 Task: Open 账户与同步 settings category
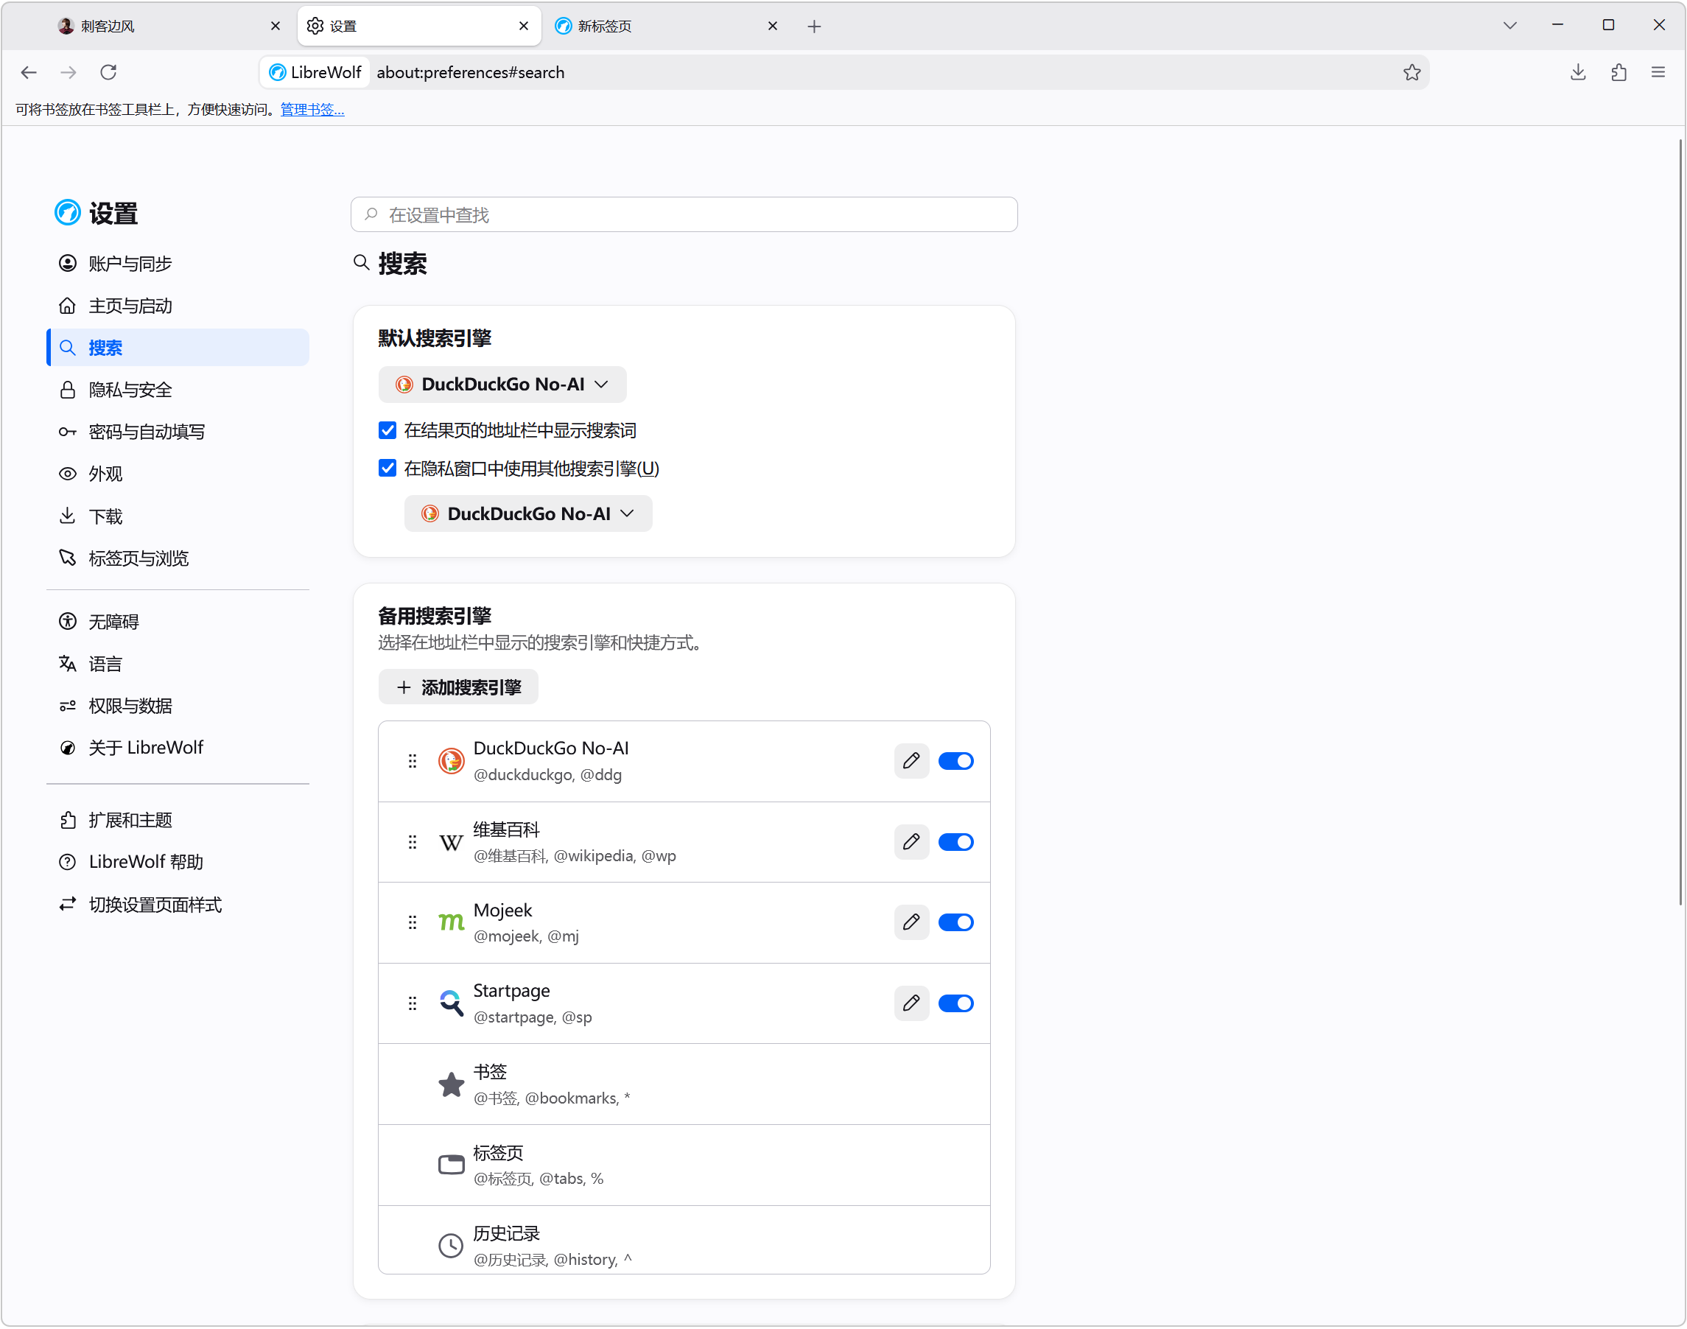pos(178,264)
